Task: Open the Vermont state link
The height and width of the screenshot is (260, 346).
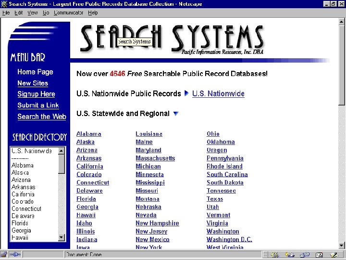Action: click(x=219, y=215)
